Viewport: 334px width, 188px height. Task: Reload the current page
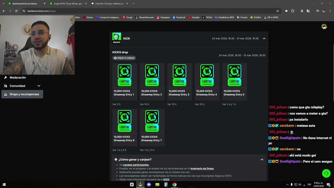click(16, 11)
